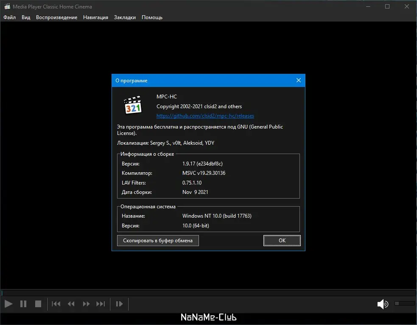Screen dimensions: 417x325
Task: Click the Play button in playback controls
Action: [8, 304]
